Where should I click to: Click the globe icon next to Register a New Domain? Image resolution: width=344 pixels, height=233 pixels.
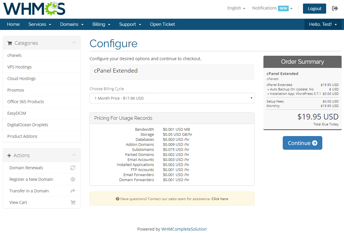coord(73,179)
